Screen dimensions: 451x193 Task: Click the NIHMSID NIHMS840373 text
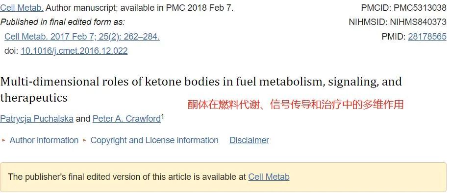click(x=398, y=22)
